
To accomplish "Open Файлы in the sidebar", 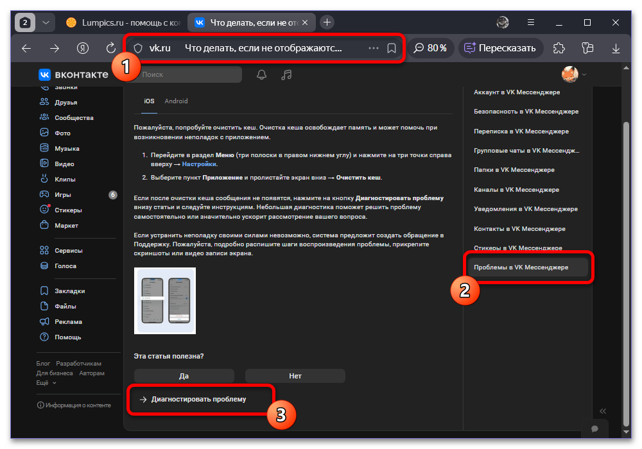I will [x=65, y=307].
